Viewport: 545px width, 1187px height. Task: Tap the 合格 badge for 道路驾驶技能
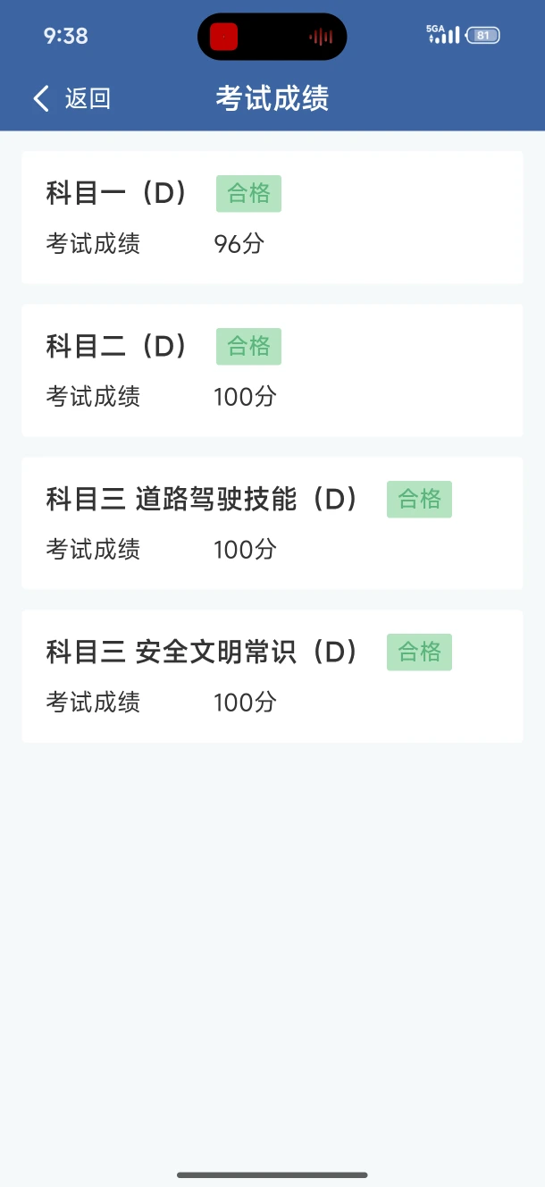(x=419, y=500)
